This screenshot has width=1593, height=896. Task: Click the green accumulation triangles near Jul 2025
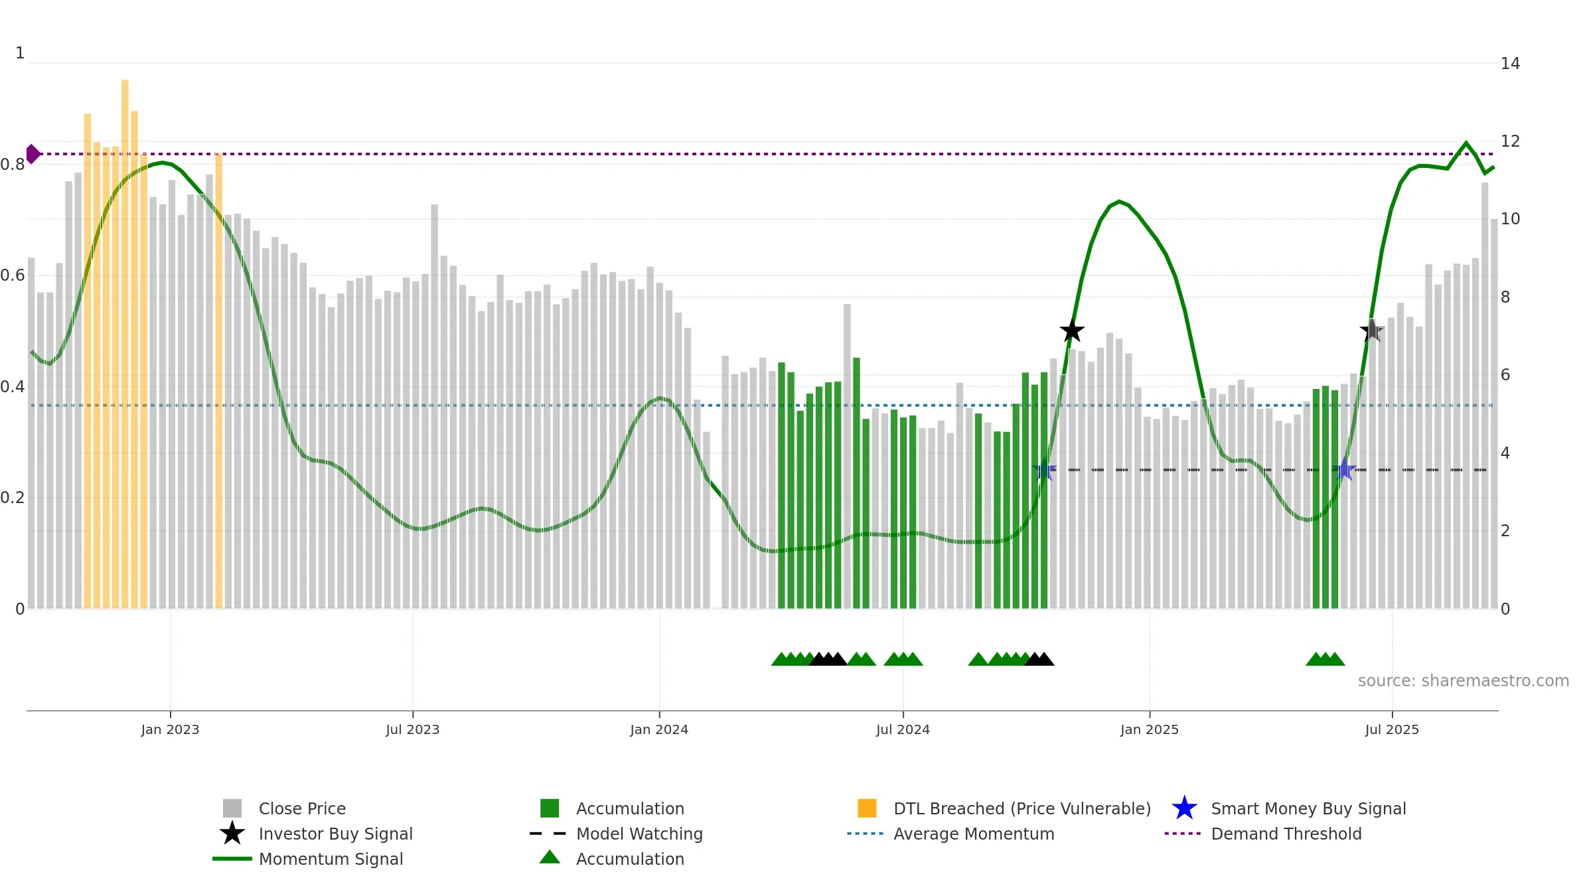(x=1325, y=658)
